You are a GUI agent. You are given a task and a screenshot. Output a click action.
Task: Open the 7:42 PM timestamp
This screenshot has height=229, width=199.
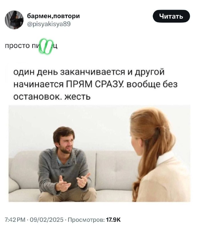(x=15, y=220)
